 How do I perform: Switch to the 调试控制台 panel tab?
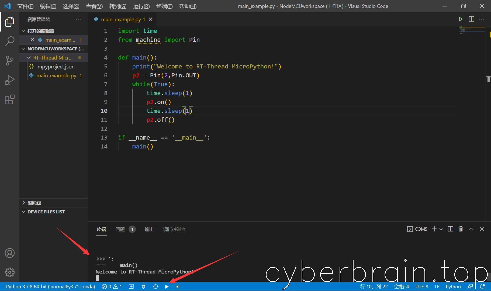coord(174,229)
